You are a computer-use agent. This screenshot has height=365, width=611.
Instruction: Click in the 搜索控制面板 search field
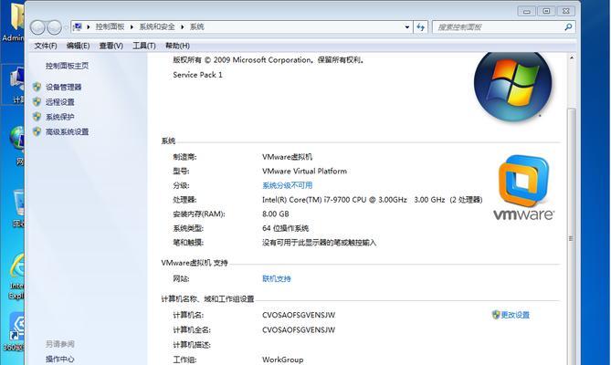[499, 26]
